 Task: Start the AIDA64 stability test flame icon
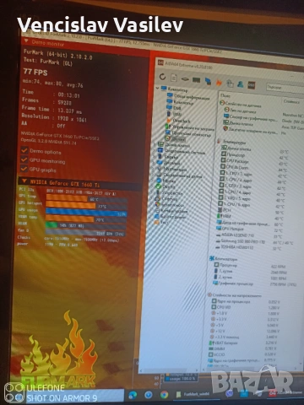point(219,83)
